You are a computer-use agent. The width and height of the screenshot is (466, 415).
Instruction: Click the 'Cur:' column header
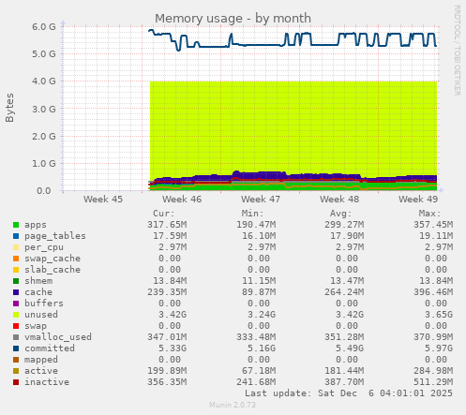tap(163, 214)
